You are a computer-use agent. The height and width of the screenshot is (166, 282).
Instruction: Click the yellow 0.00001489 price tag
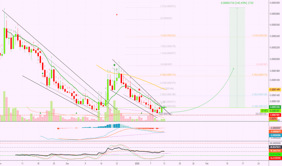275,90
